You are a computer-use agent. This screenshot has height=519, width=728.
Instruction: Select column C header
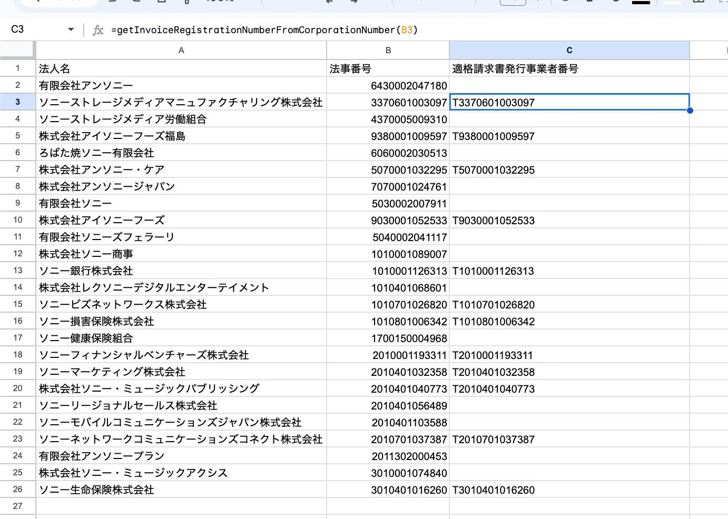pyautogui.click(x=569, y=51)
